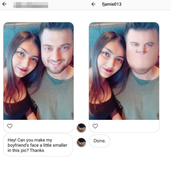Open the fjamie013 username in the header
Screen dimensions: 171x170
[x=111, y=4]
